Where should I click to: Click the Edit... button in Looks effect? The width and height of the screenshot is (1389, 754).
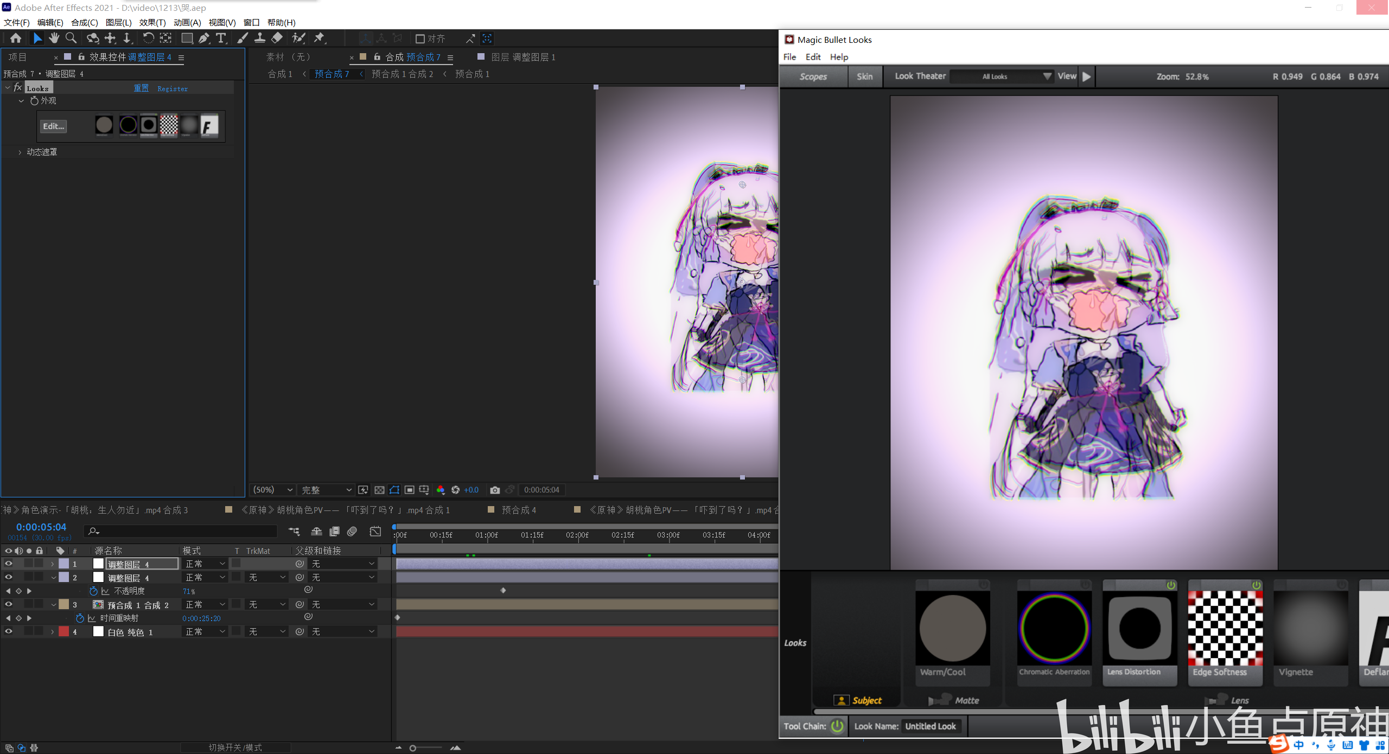[54, 126]
